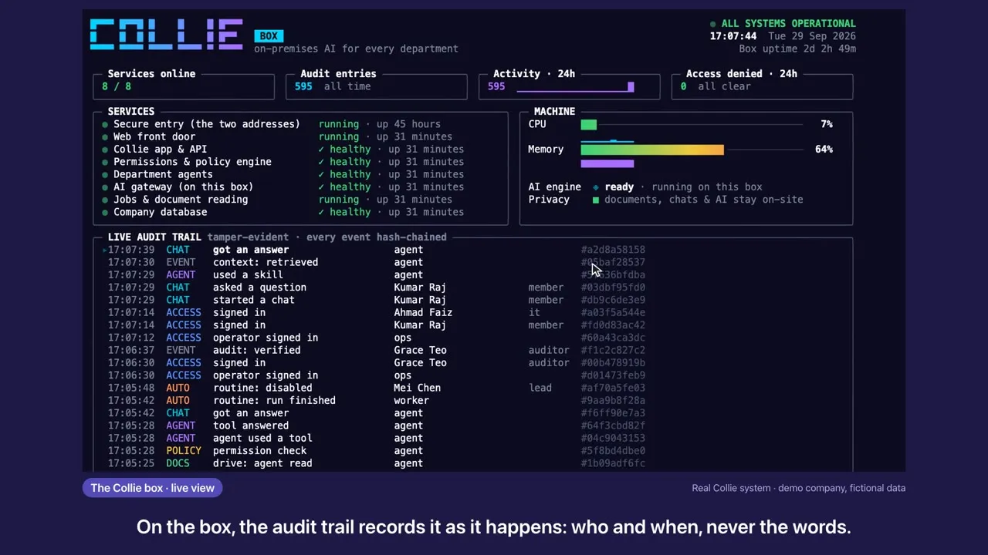
Task: Click the Memory usage gradient bar
Action: pyautogui.click(x=652, y=150)
